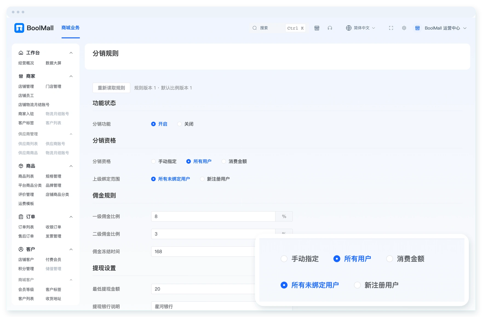Collapse the 商家 sidebar section
This screenshot has width=482, height=317.
(x=71, y=76)
